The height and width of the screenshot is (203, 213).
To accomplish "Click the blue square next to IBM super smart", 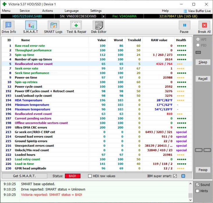I will tap(183, 176).
